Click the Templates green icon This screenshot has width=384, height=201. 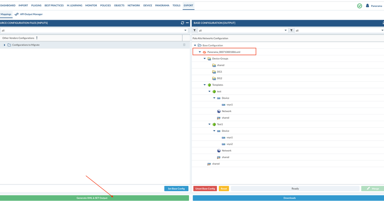[x=209, y=85]
